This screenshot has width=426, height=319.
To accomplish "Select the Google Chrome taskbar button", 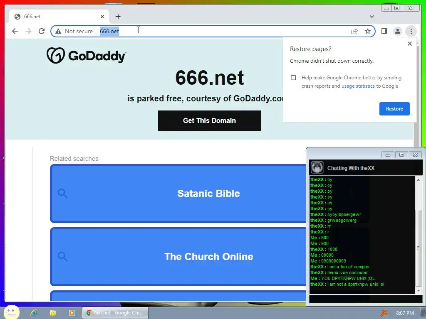I will point(115,313).
